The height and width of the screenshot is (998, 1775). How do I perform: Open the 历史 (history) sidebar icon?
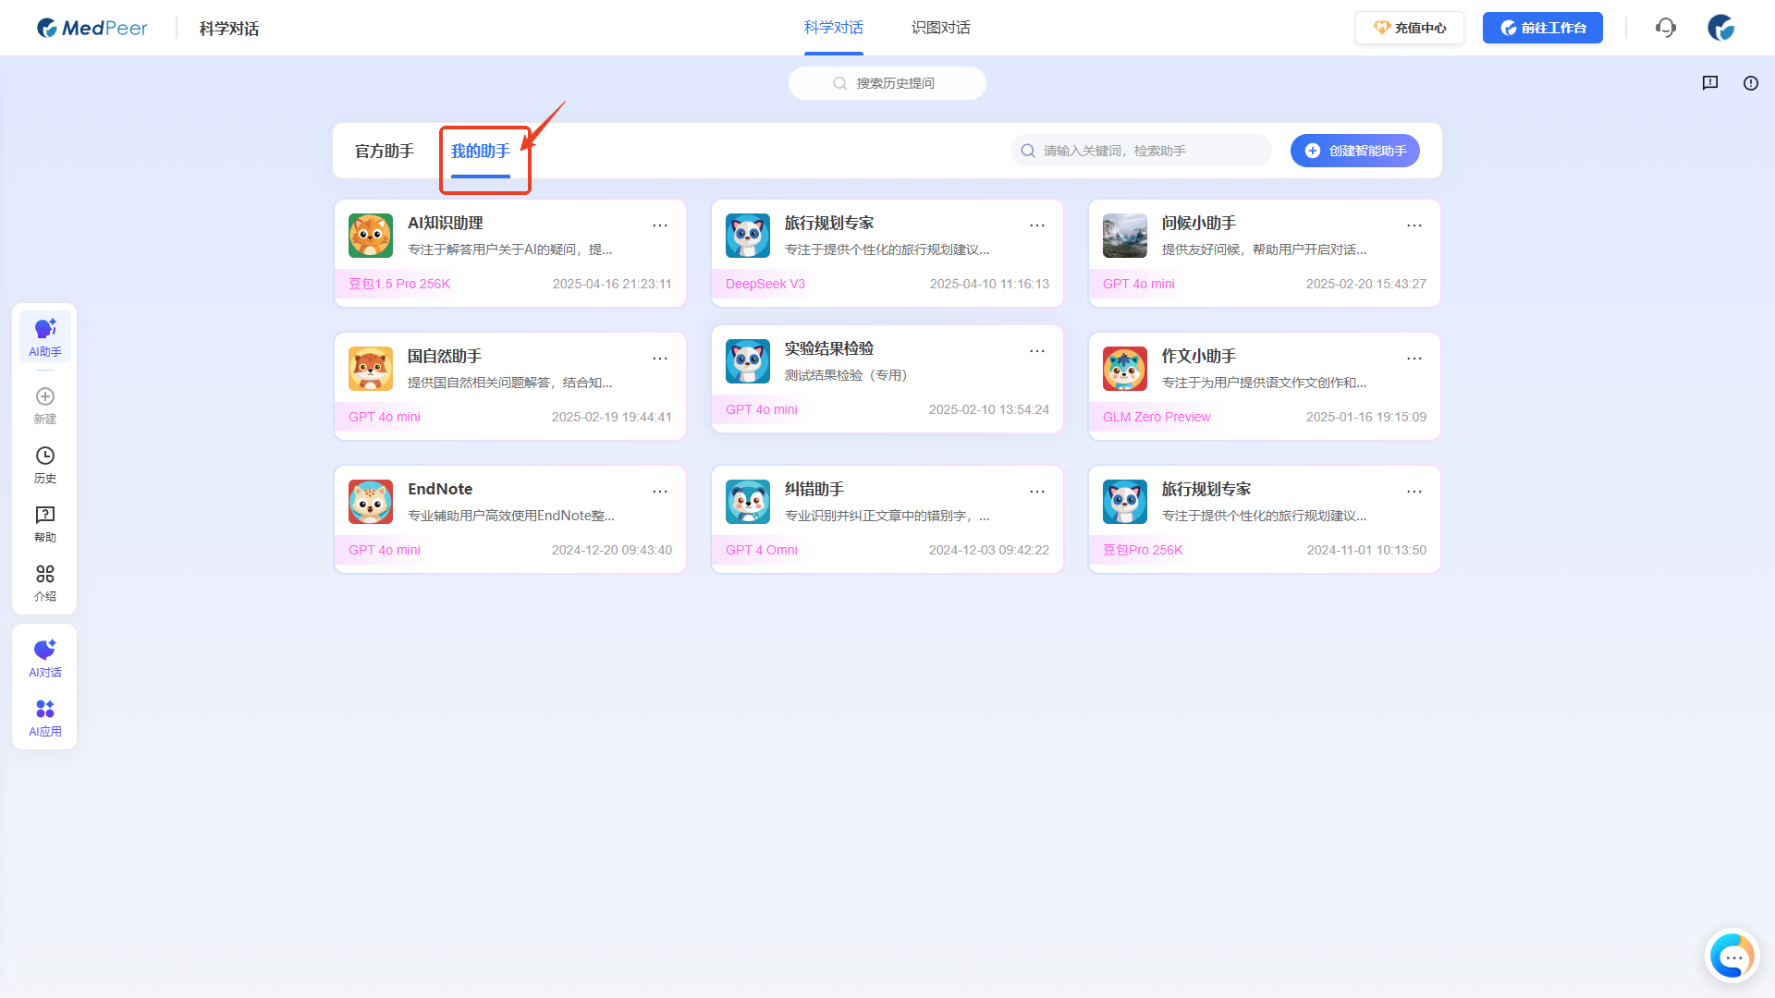(44, 465)
